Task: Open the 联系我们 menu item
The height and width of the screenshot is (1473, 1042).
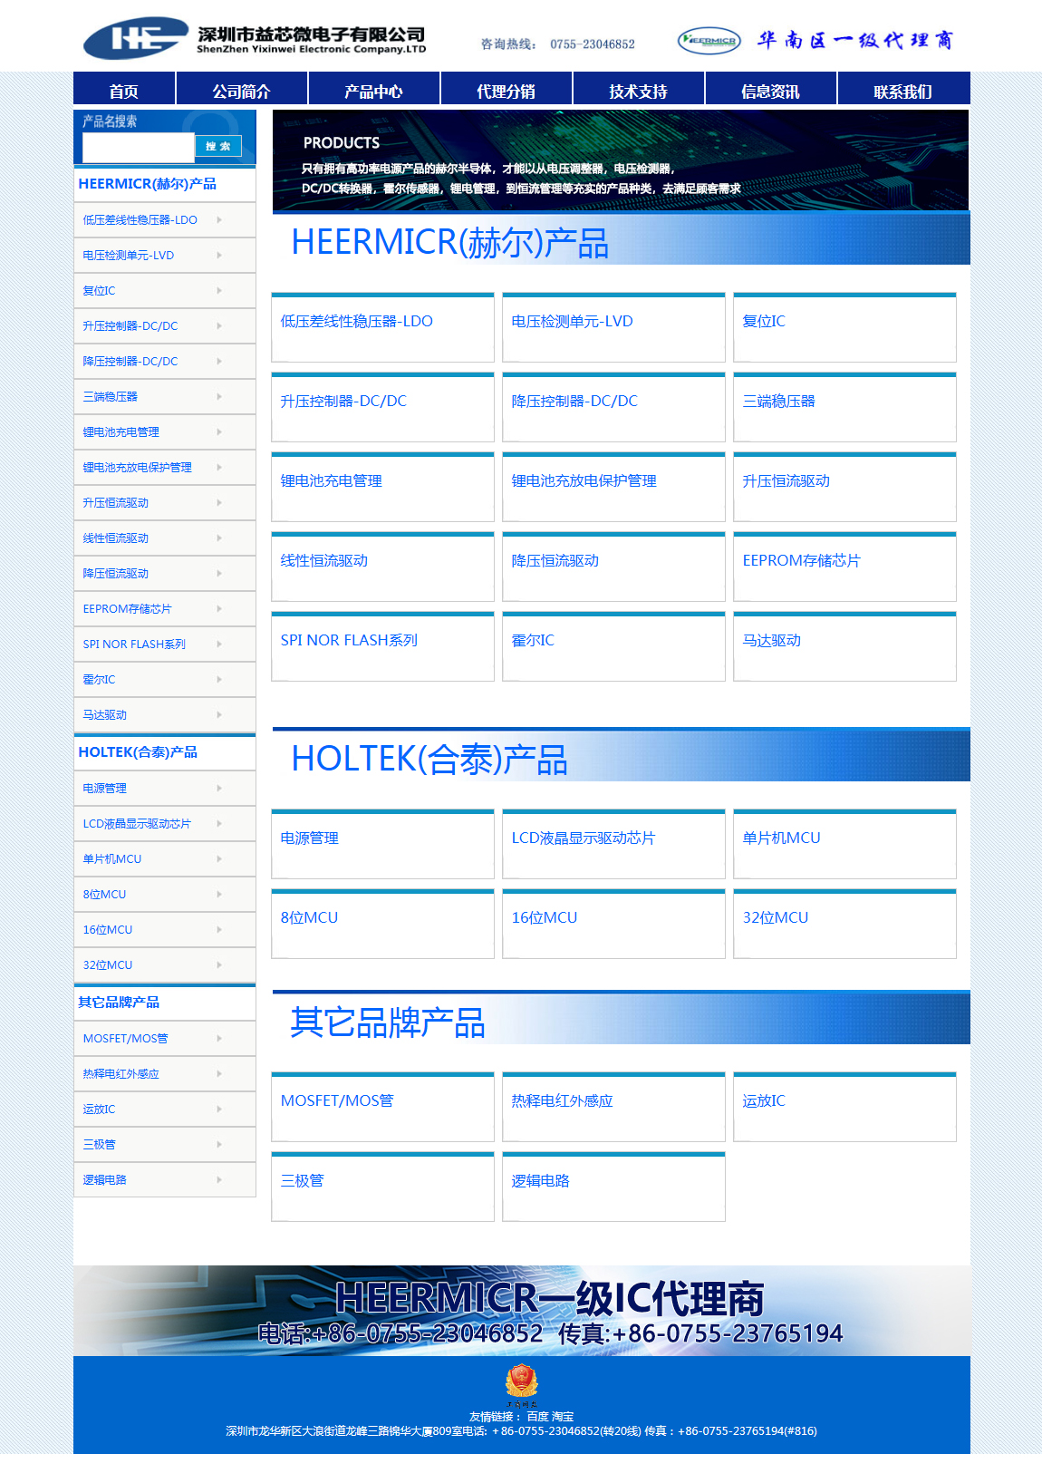Action: [903, 91]
